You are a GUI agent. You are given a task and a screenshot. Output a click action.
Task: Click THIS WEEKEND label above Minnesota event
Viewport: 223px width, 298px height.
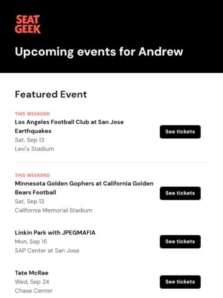click(x=32, y=175)
